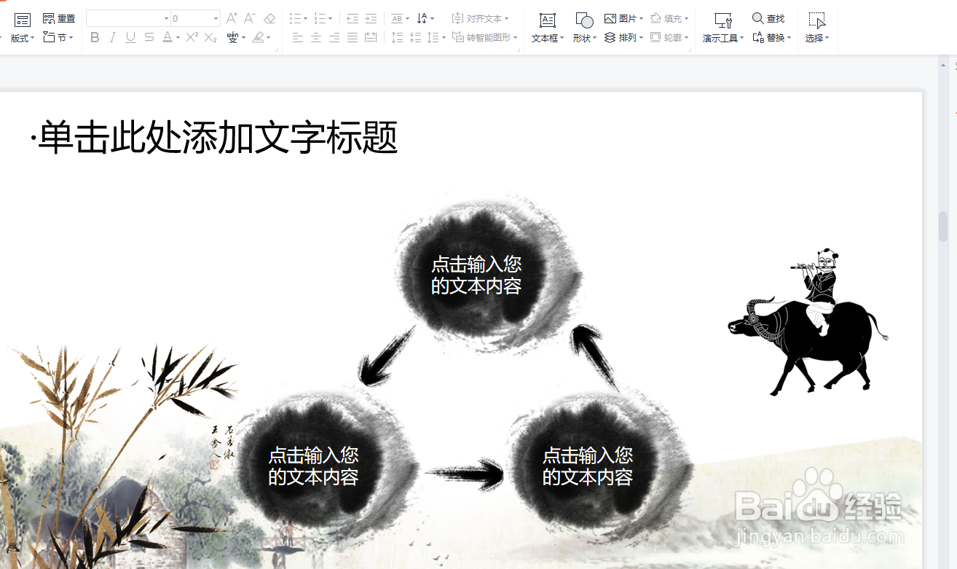The height and width of the screenshot is (569, 957).
Task: Toggle bold formatting
Action: [x=94, y=38]
